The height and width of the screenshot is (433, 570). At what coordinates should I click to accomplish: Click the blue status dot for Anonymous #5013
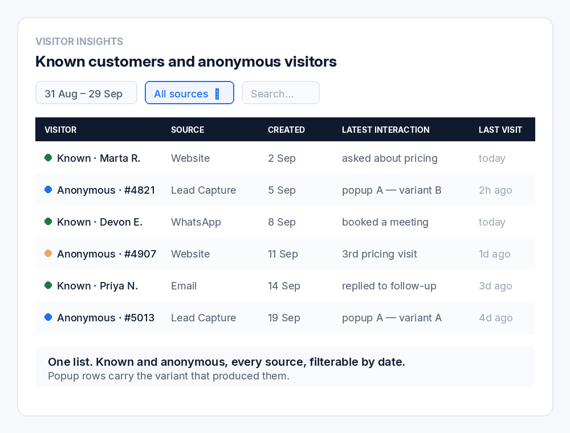click(x=48, y=317)
